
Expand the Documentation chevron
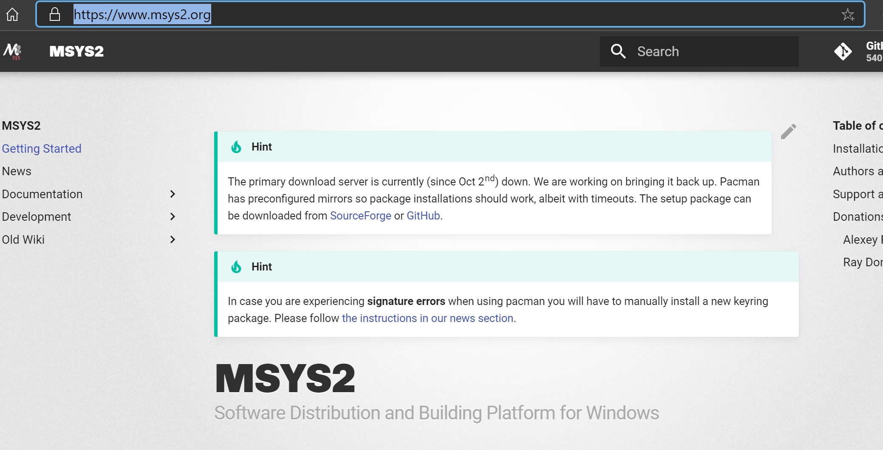pyautogui.click(x=173, y=194)
